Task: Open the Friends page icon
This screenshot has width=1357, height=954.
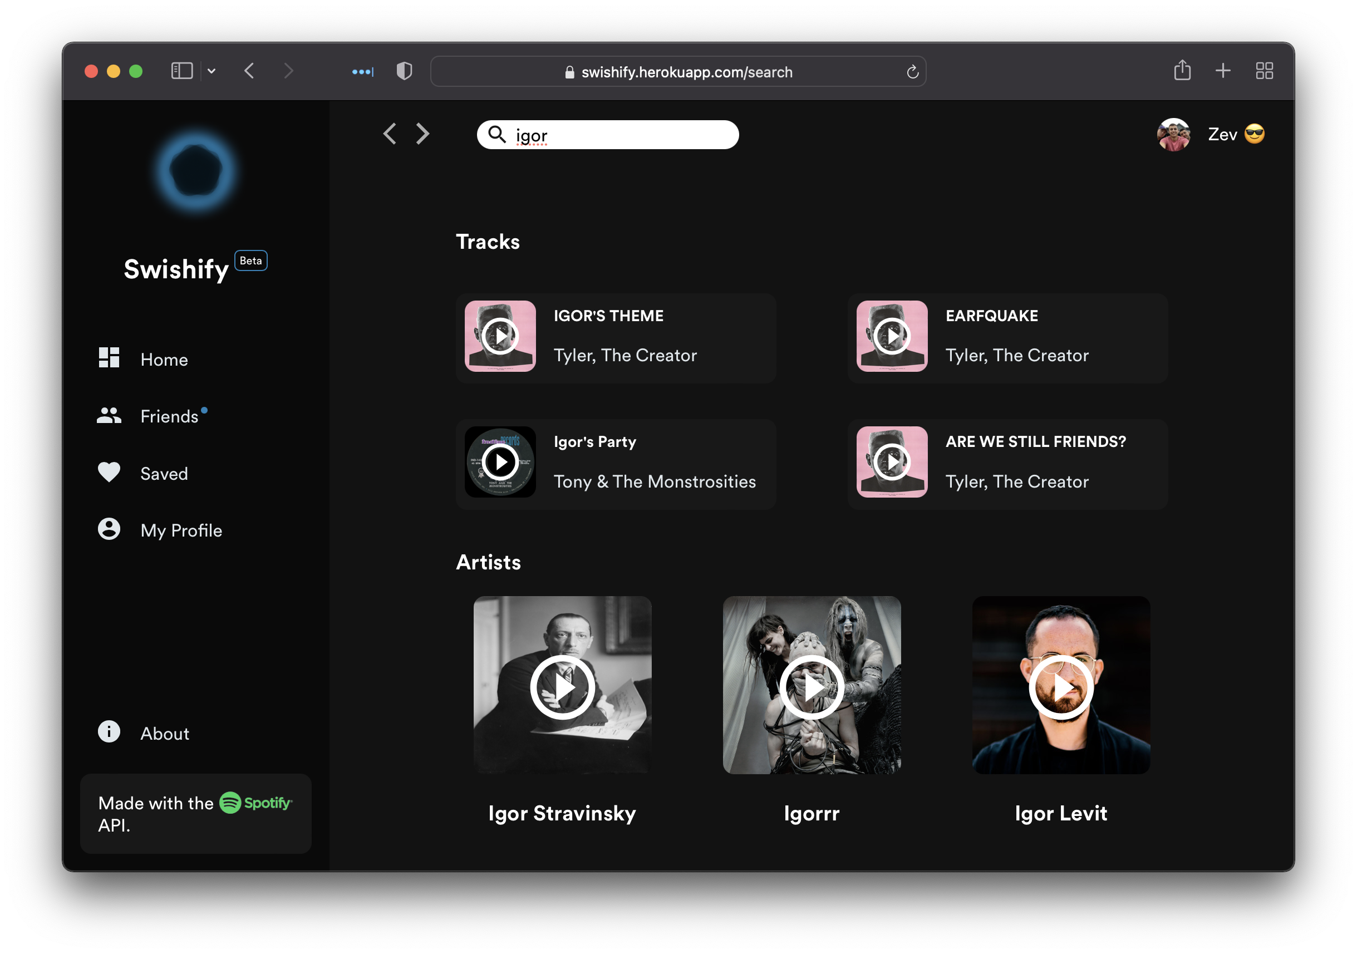Action: tap(108, 415)
